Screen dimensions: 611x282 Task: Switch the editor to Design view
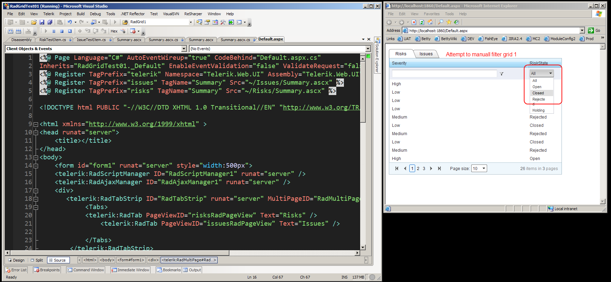click(16, 260)
